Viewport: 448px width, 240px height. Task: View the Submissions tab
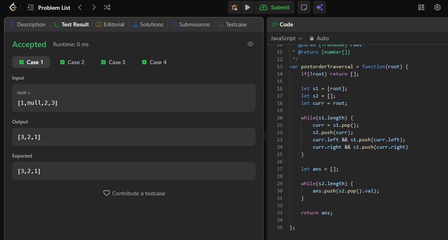(x=191, y=25)
